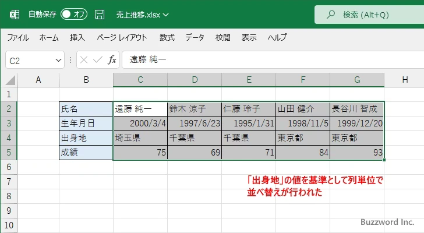424x233 pixels.
Task: Select row 7 header
Action: coord(9,181)
